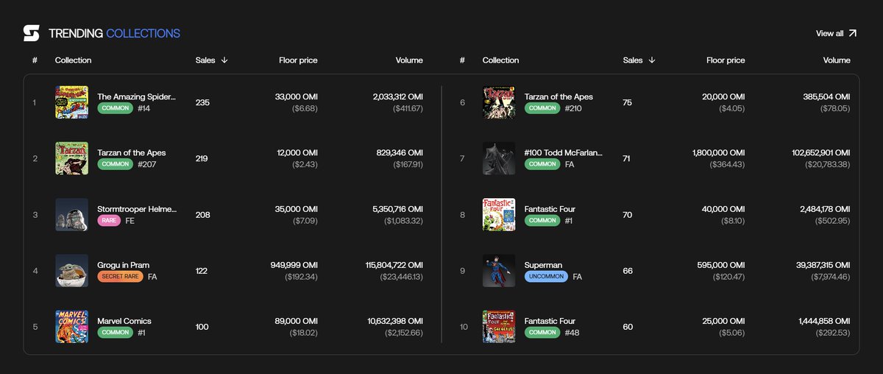Viewport: 883px width, 374px height.
Task: Click the sales count 208
Action: tap(203, 214)
